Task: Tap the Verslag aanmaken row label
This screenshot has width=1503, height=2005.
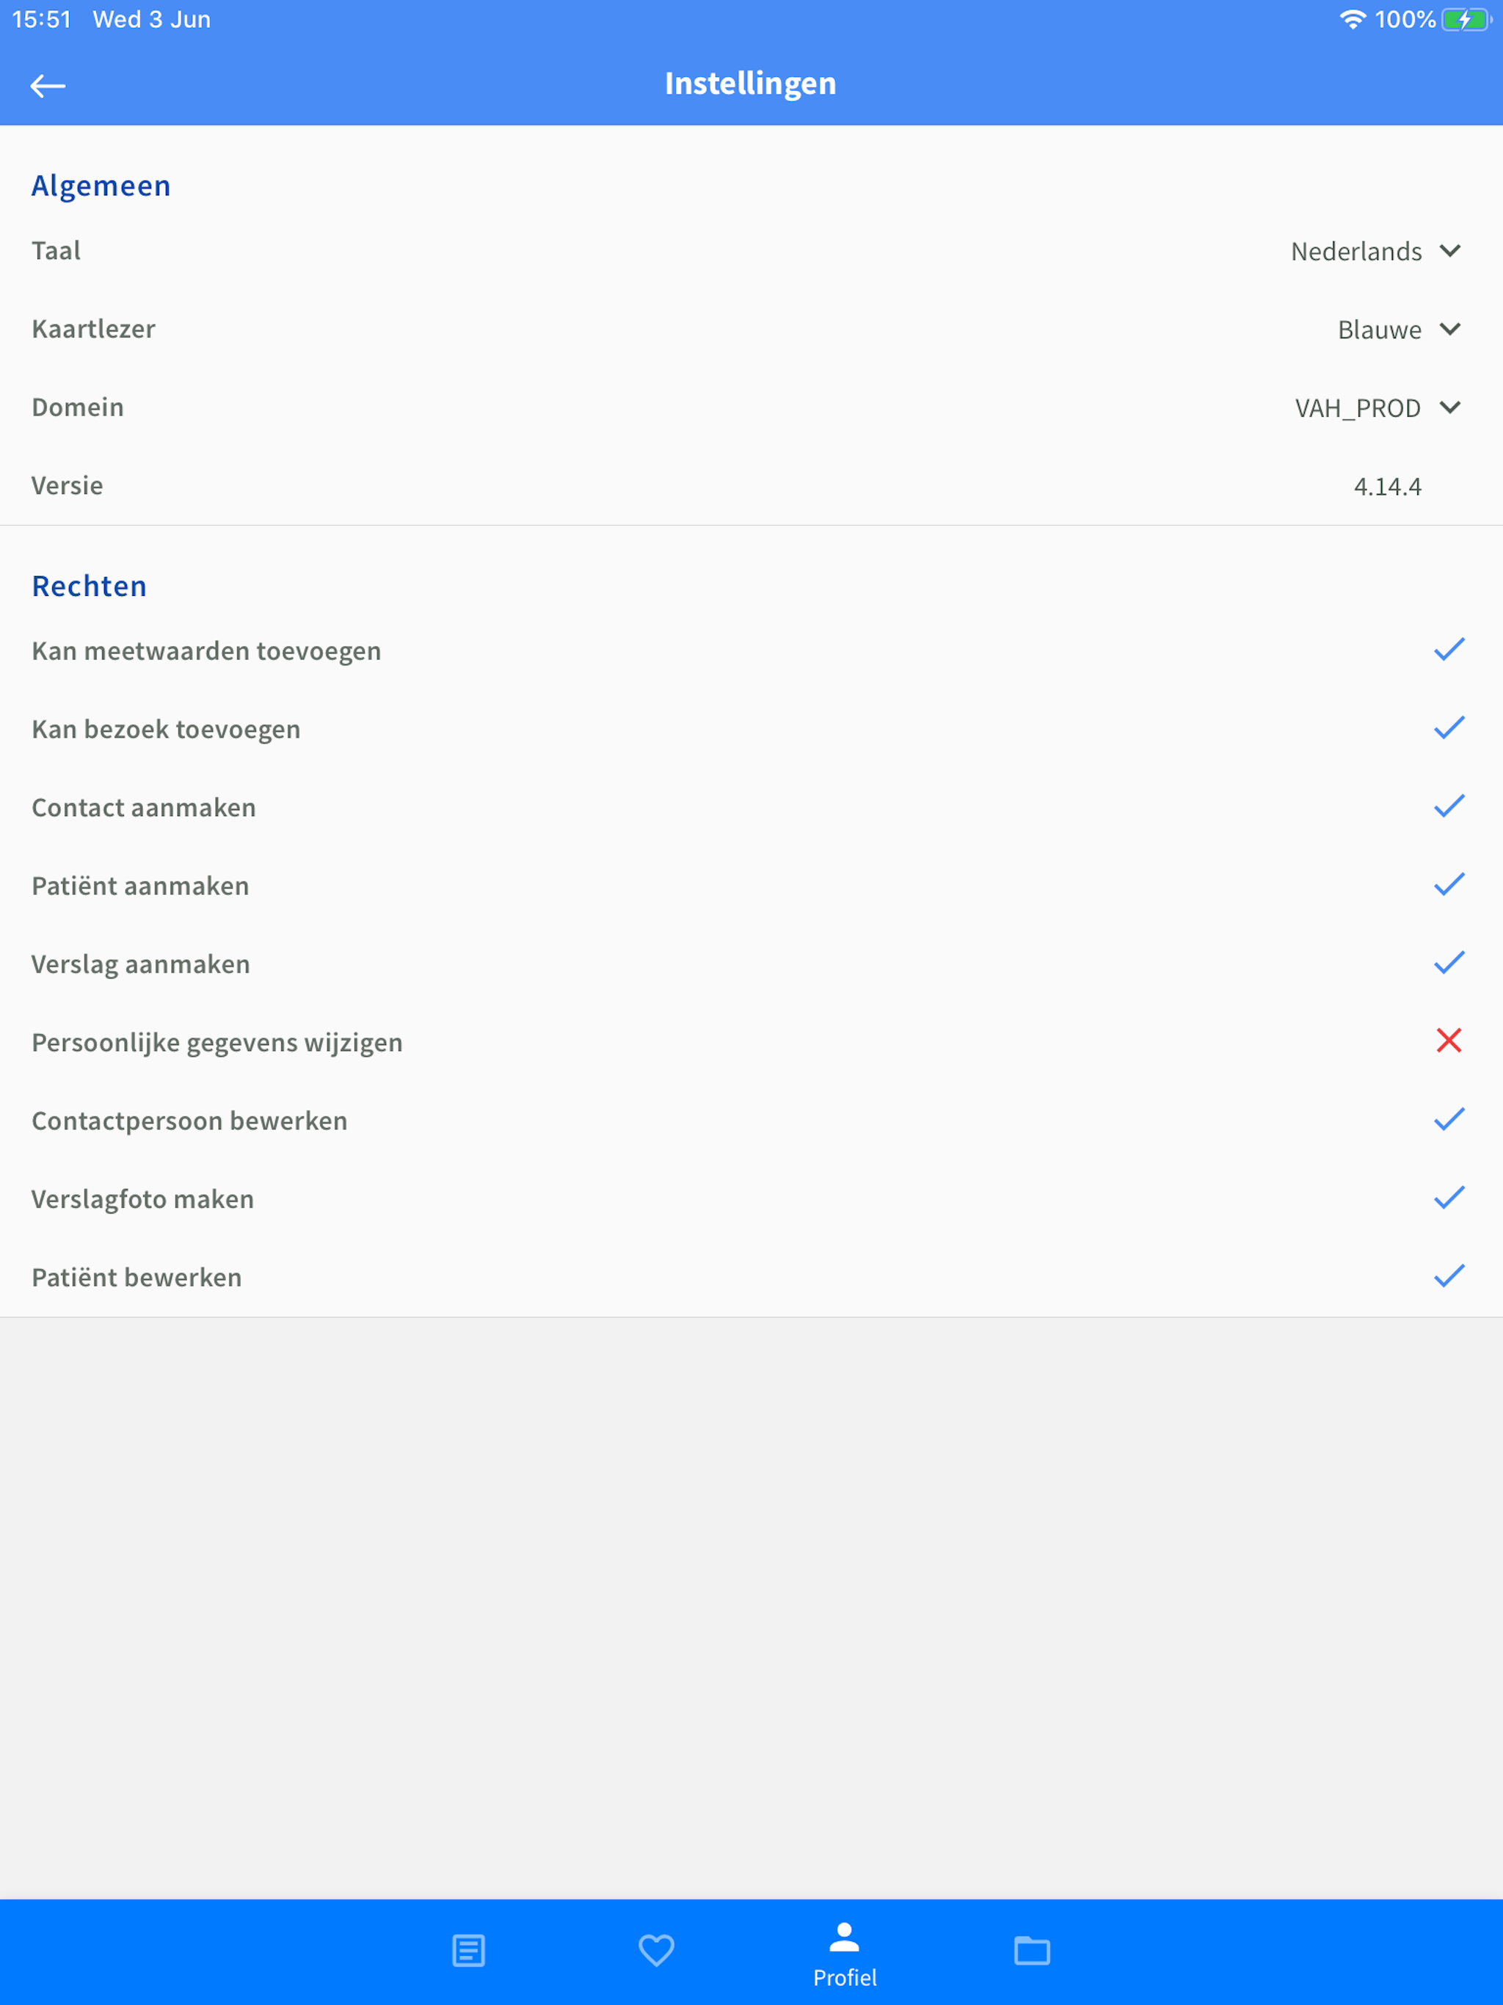Action: pos(140,964)
